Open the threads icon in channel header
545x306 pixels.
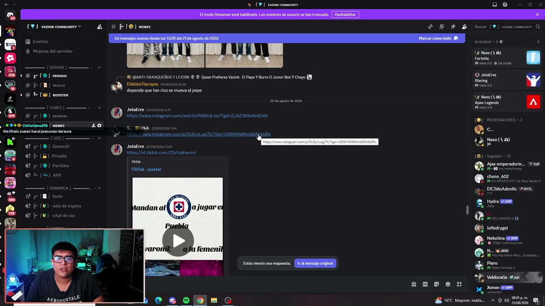pyautogui.click(x=430, y=27)
